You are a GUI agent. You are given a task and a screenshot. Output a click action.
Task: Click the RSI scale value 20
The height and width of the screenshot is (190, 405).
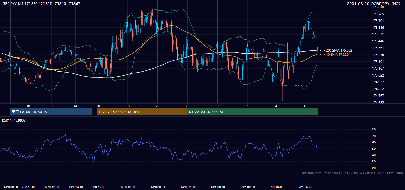374,168
